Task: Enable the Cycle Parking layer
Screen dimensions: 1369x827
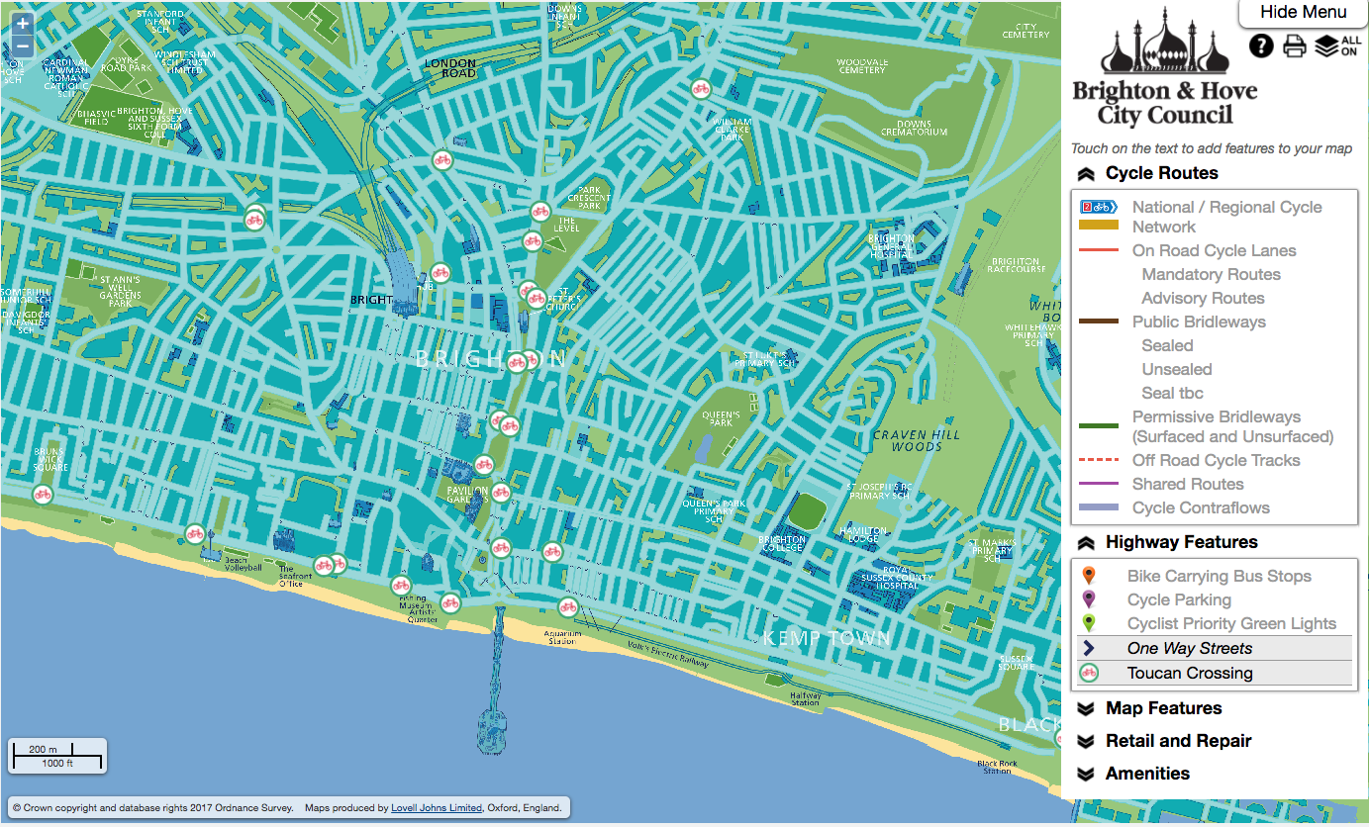Action: 1178,599
